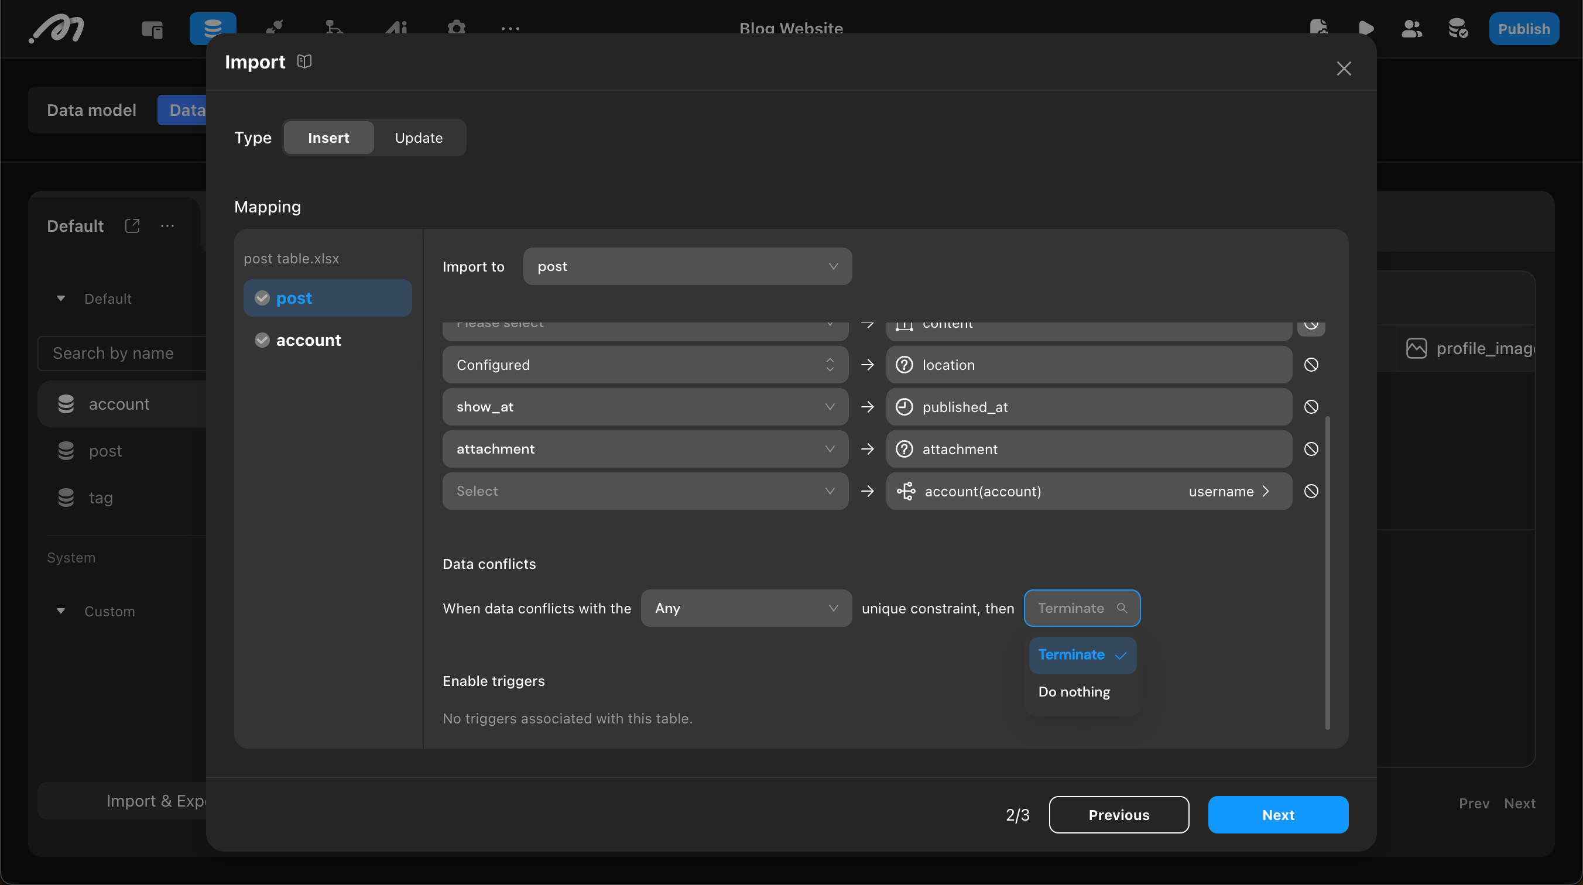Open the AI icon in top toolbar
The width and height of the screenshot is (1583, 885).
click(x=396, y=28)
